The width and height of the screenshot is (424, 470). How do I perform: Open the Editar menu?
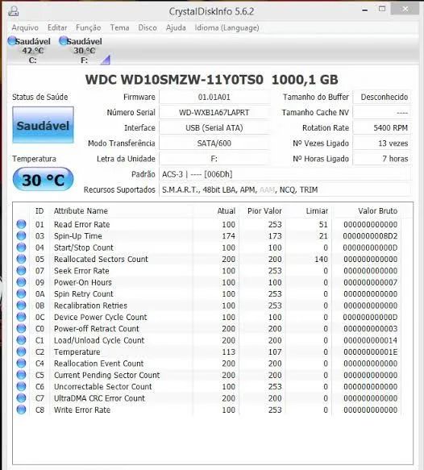point(57,28)
